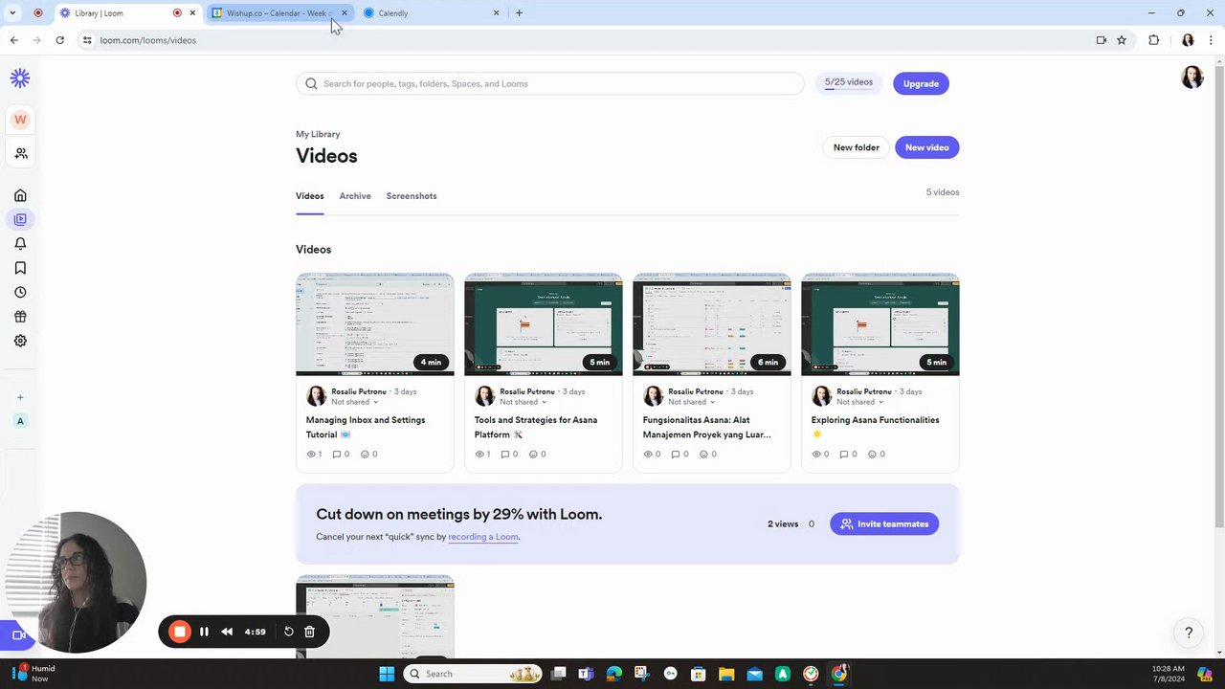Open the History clock sidebar icon

(x=20, y=292)
